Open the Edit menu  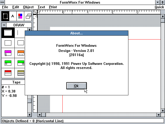click(15, 7)
